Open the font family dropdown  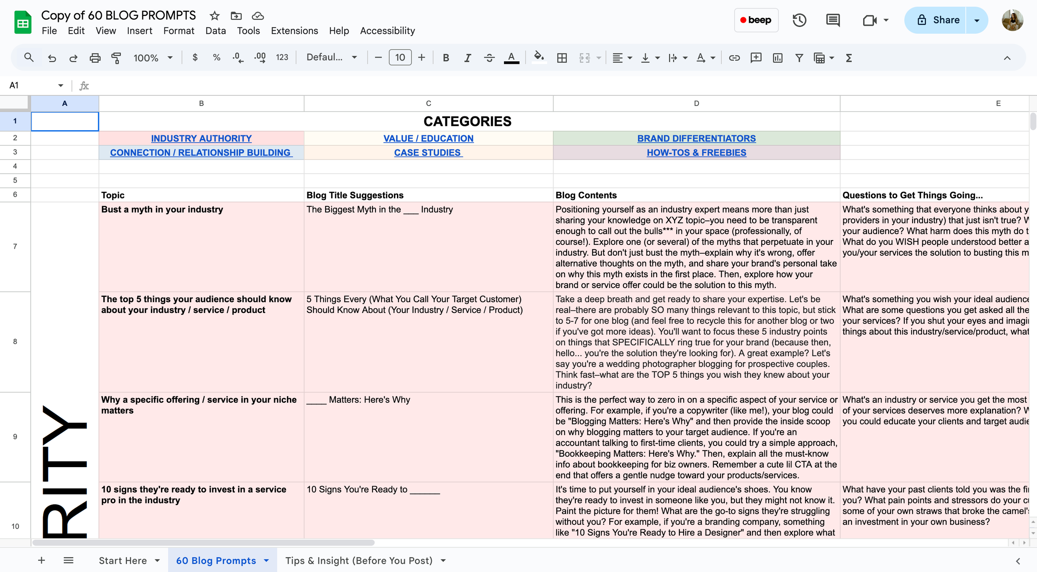tap(331, 58)
